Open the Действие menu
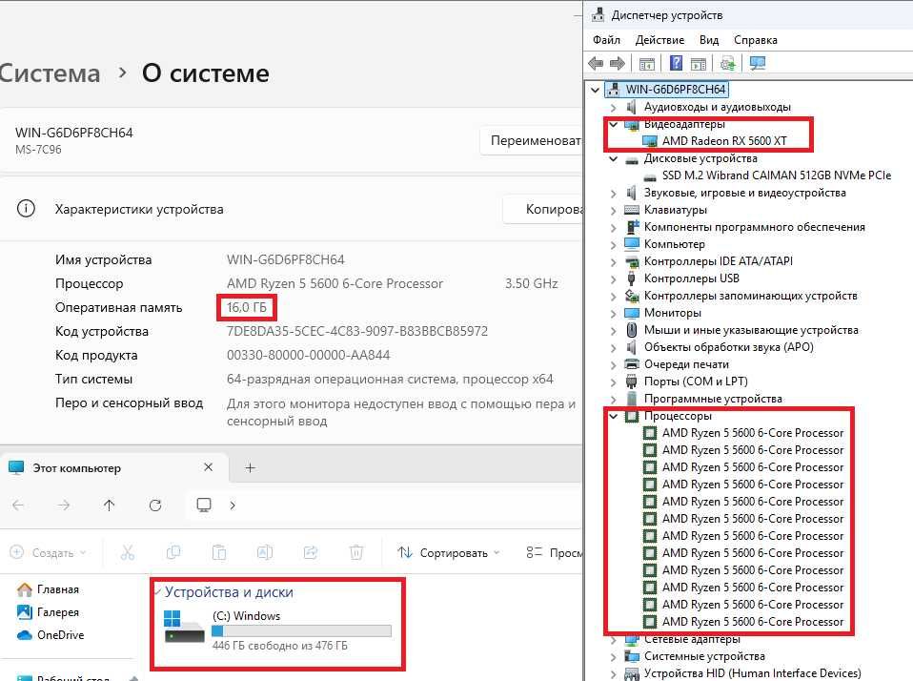913x681 pixels. coord(659,40)
